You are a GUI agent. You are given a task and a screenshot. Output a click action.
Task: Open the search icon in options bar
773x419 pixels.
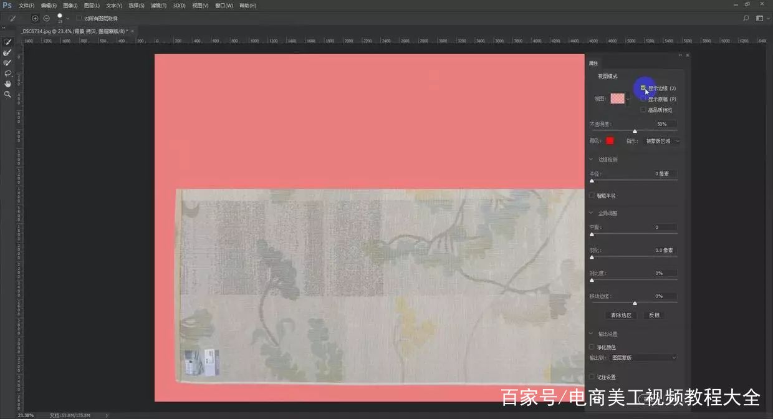pos(746,19)
